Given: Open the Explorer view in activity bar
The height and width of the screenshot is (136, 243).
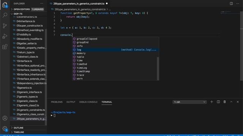Looking at the screenshot, I should [x=5, y=5].
